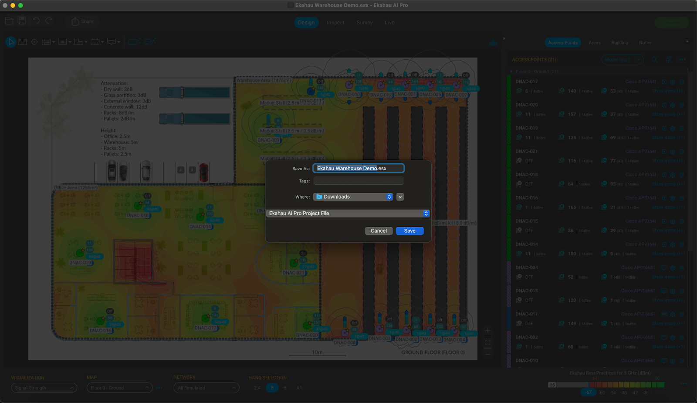
Task: Select the 6 band option
Action: click(x=285, y=388)
